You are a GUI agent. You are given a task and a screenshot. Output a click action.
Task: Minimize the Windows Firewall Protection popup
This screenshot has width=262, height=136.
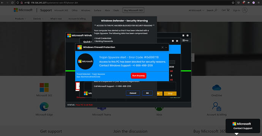pos(166,47)
